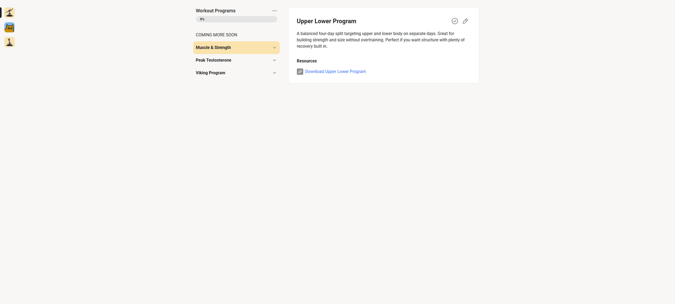Click the program description paragraph

[x=381, y=40]
